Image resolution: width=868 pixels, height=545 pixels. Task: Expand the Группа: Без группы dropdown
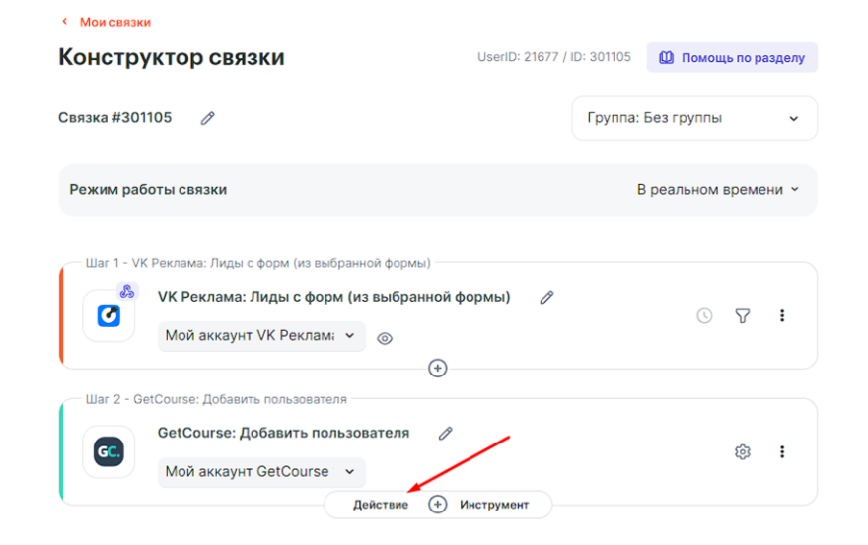(693, 118)
